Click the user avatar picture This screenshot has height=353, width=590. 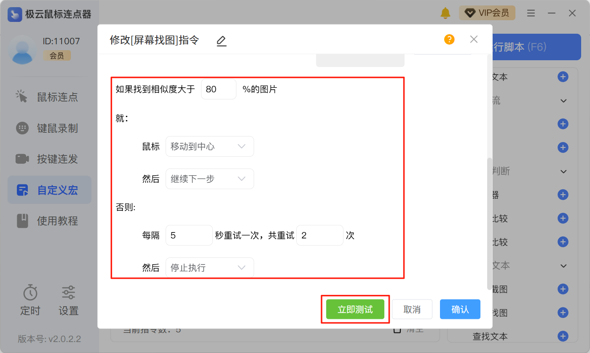pyautogui.click(x=23, y=50)
